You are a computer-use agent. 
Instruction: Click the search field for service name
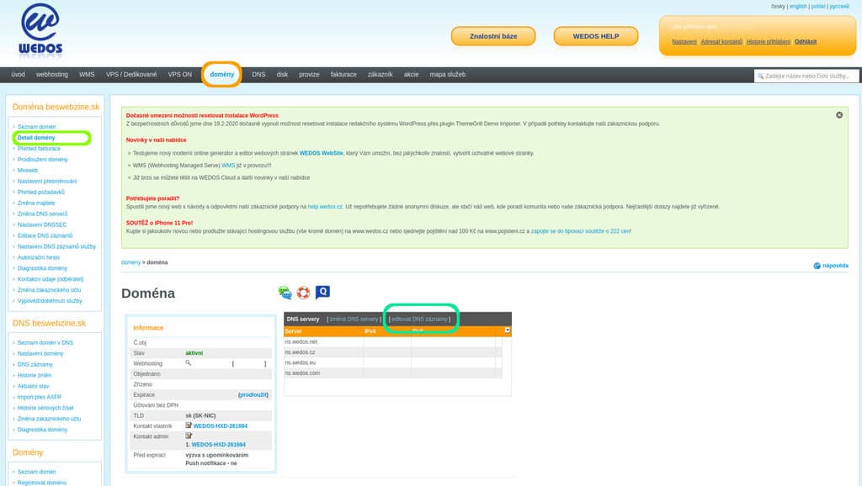806,76
